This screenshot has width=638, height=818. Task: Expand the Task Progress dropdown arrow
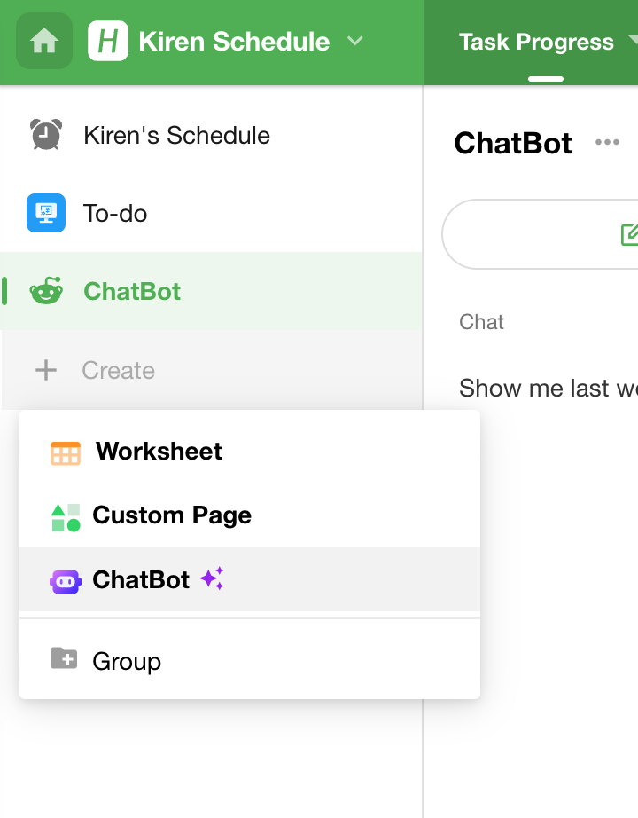click(633, 42)
